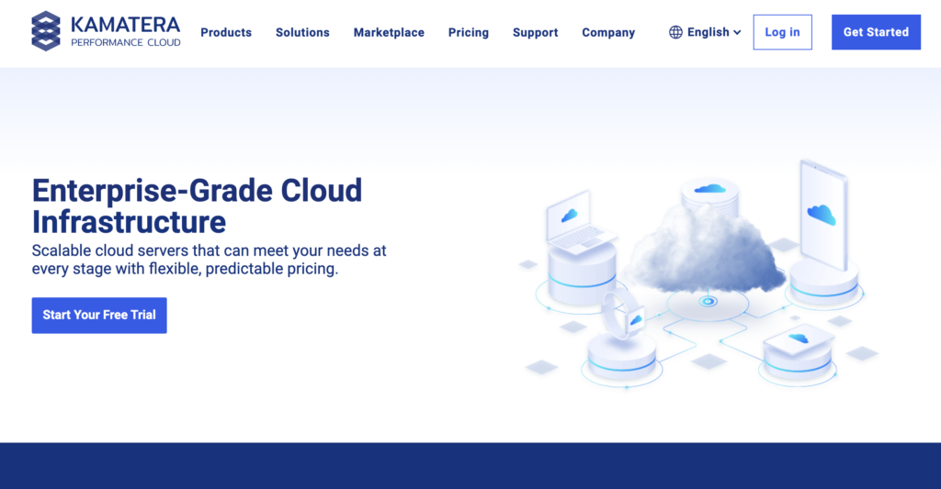Open the Company menu
The width and height of the screenshot is (941, 489).
(x=608, y=32)
